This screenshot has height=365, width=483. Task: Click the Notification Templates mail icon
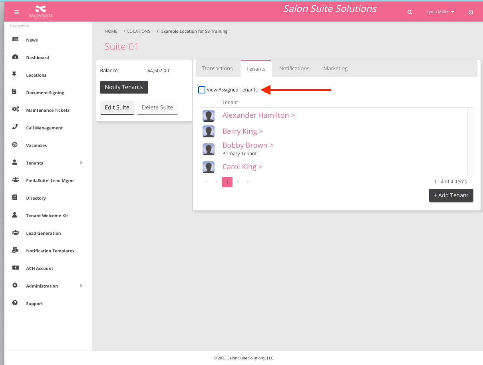[15, 250]
